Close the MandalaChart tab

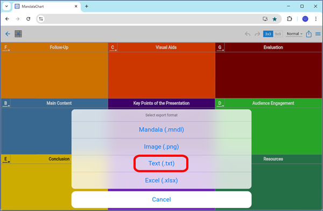[x=76, y=6]
